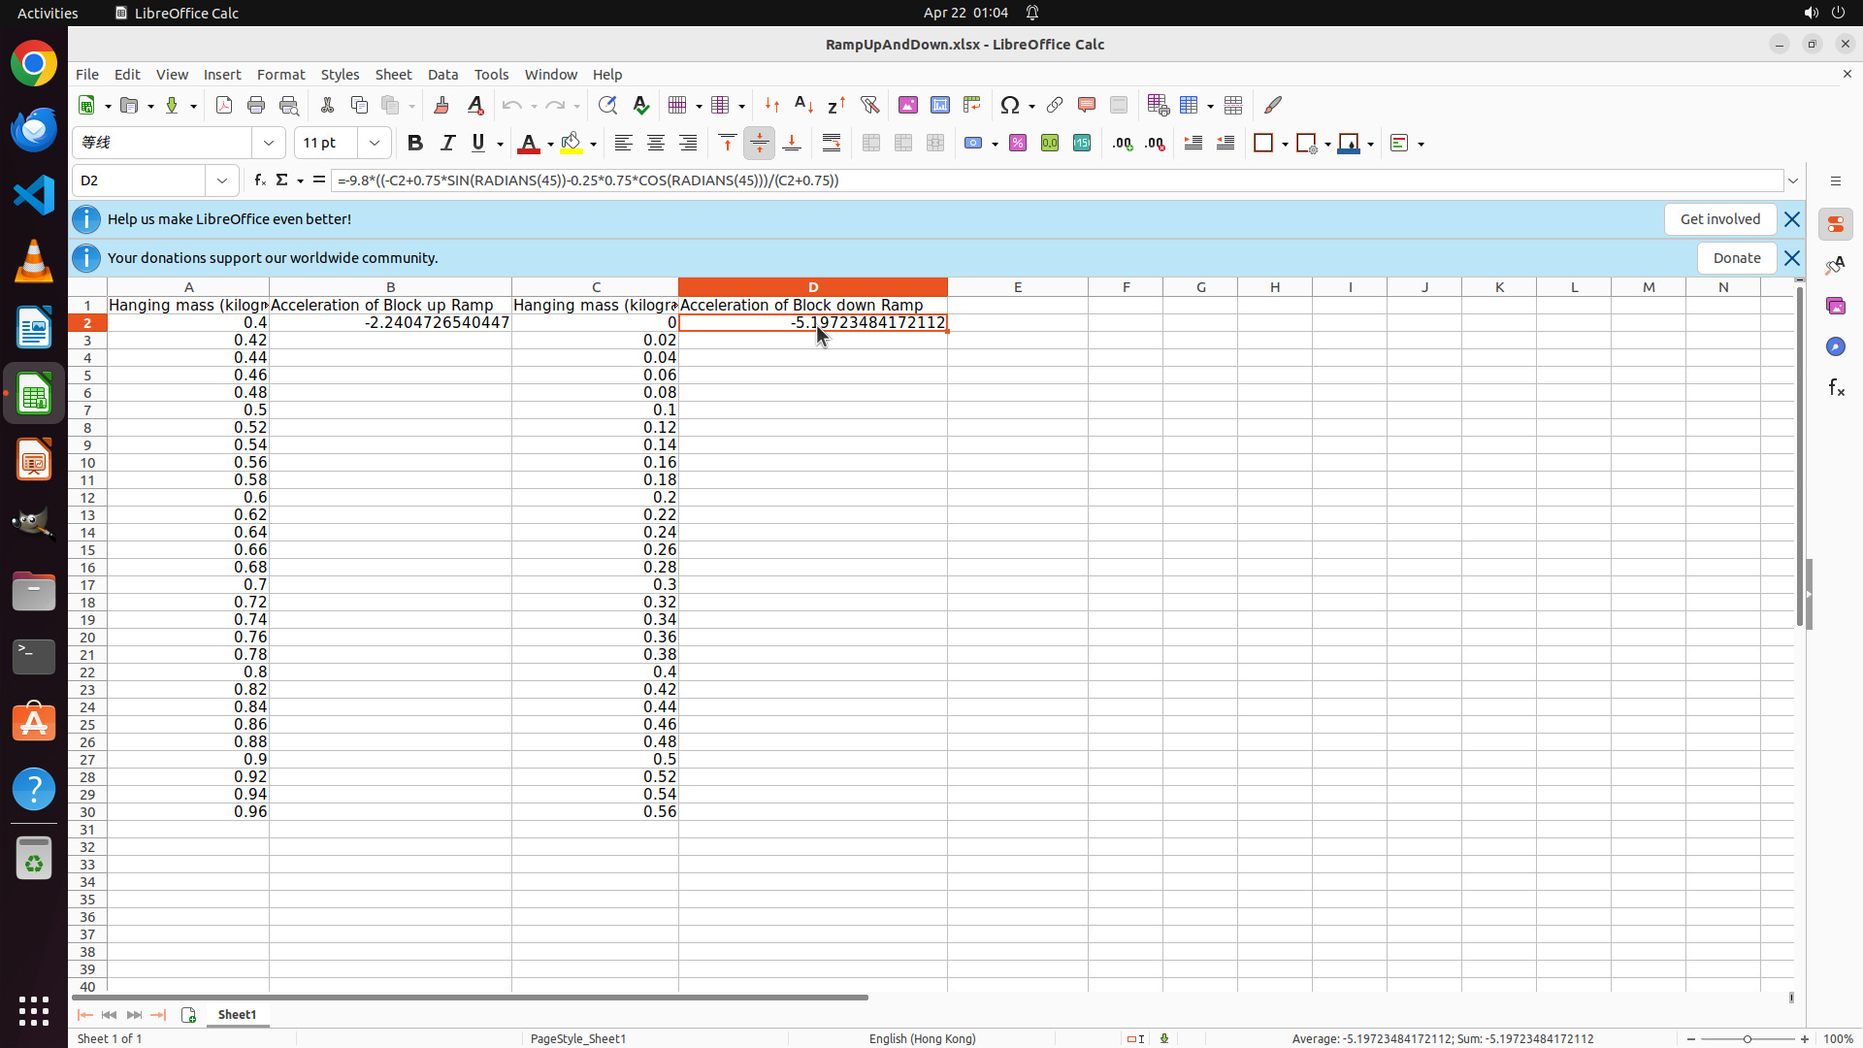Select the Sheet1 tab
1863x1048 pixels.
(237, 1014)
